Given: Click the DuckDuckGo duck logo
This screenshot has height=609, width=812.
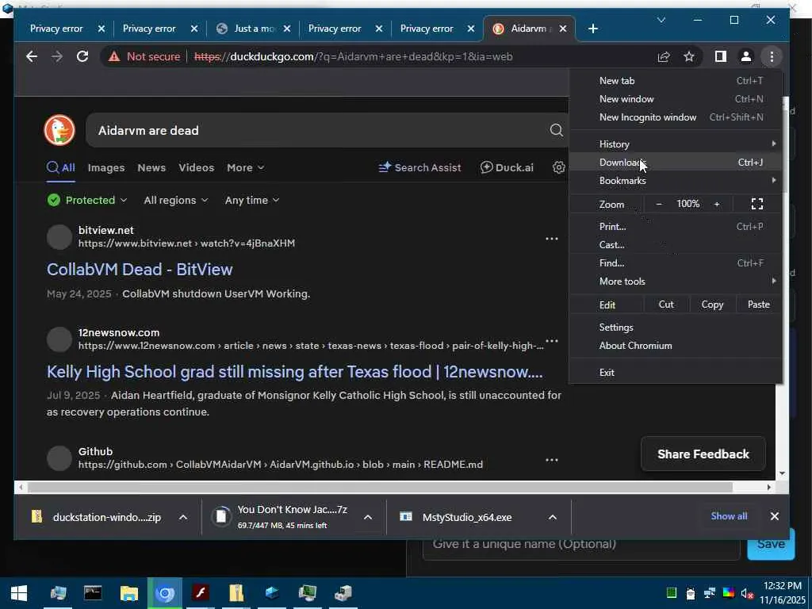Looking at the screenshot, I should pos(59,130).
